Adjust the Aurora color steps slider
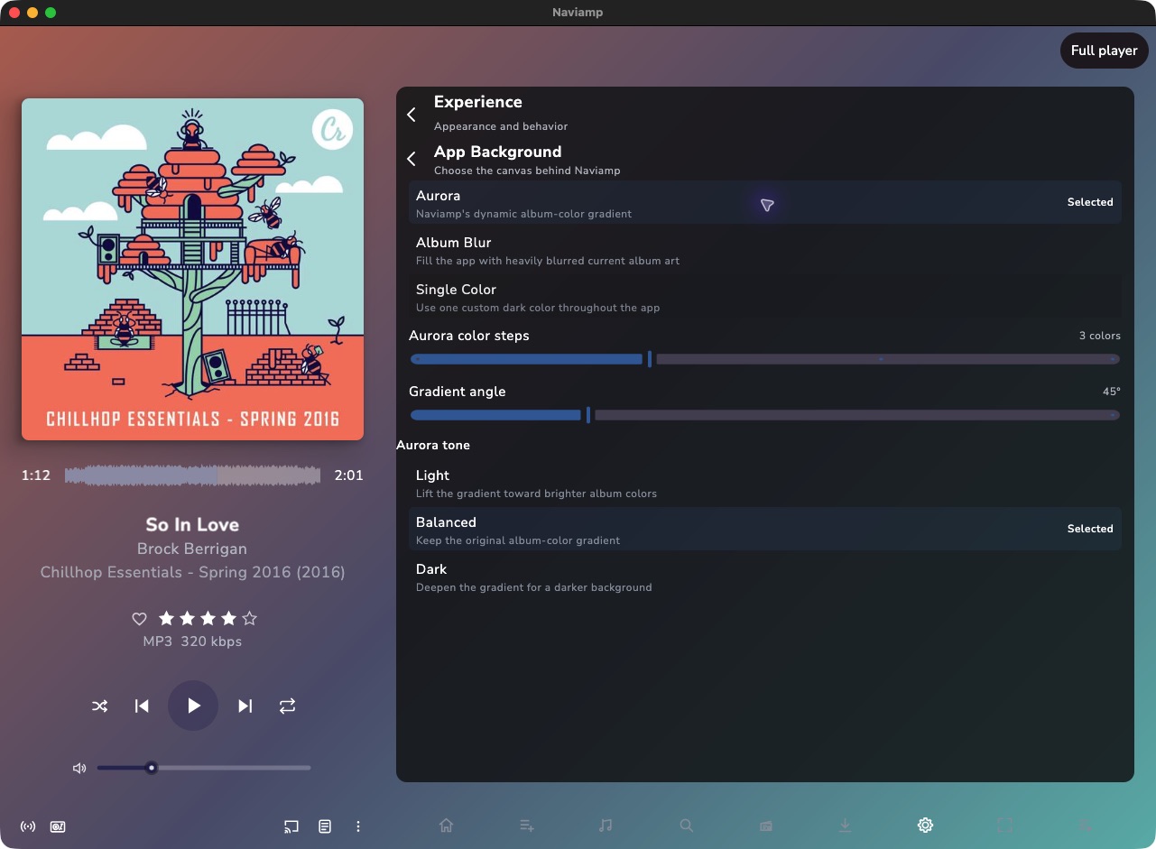This screenshot has height=849, width=1156. coord(765,359)
